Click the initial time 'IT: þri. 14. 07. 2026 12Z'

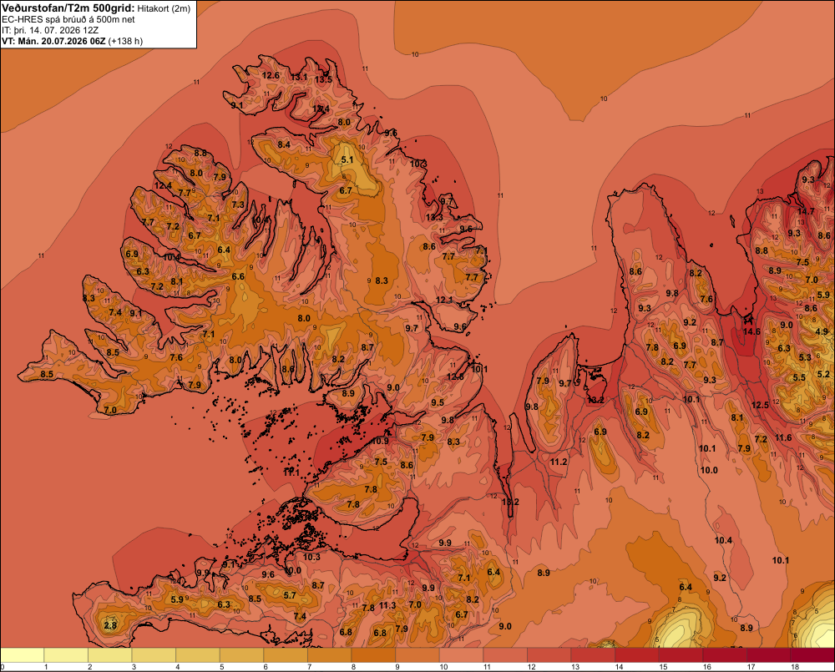coord(50,30)
